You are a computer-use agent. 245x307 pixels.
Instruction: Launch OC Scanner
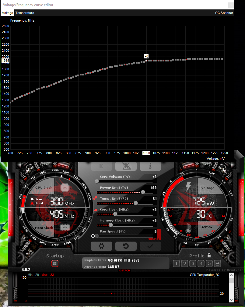click(x=224, y=13)
